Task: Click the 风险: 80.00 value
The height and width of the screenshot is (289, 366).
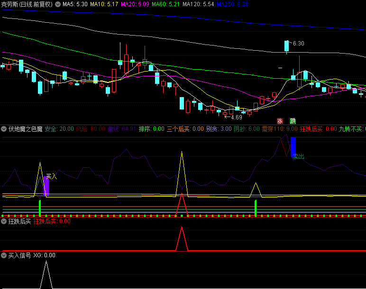Action: tap(91, 129)
